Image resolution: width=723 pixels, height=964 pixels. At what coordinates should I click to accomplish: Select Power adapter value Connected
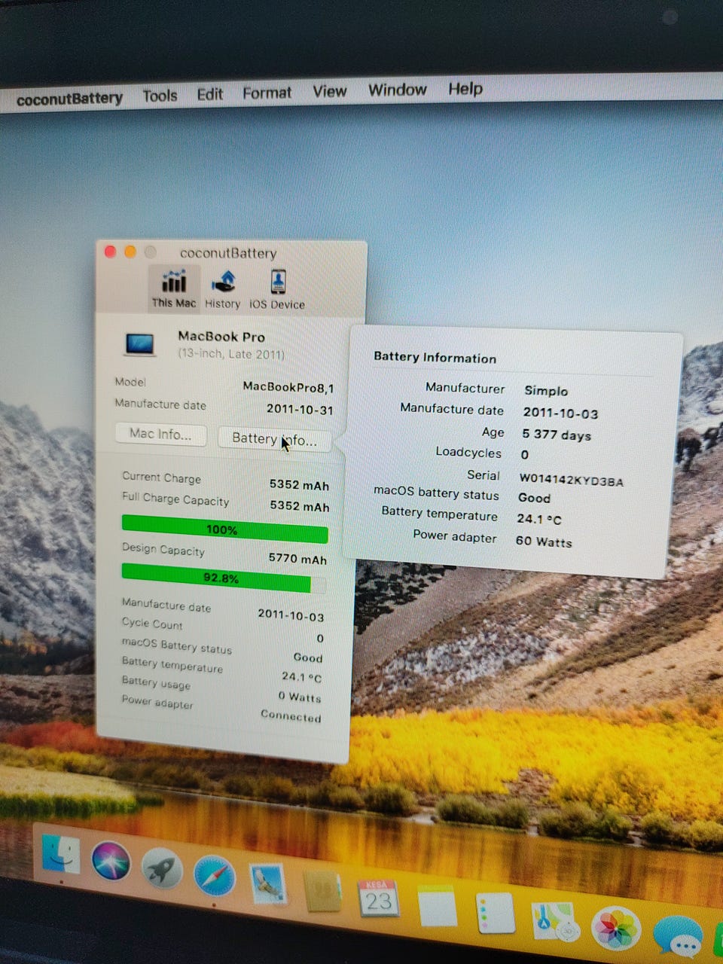(x=291, y=715)
